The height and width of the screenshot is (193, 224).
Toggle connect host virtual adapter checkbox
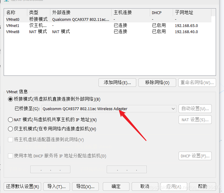pyautogui.click(x=10, y=140)
